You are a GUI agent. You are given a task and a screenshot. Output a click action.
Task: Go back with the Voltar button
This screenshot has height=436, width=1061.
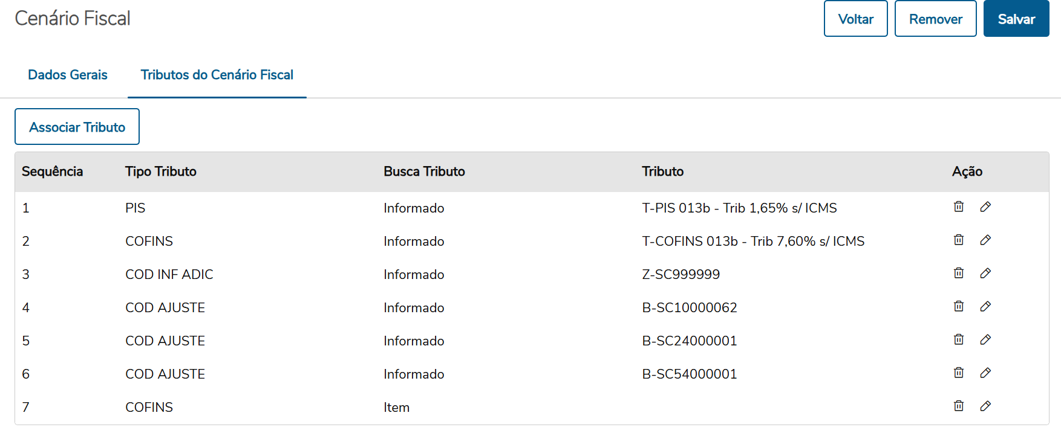(855, 19)
